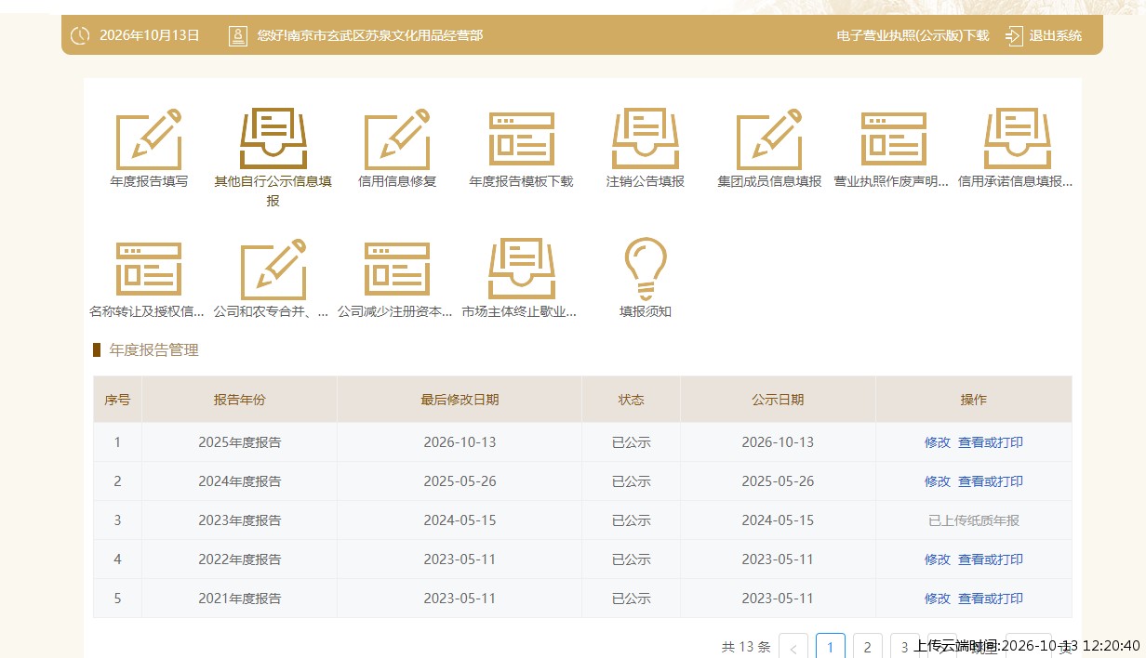Screen dimensions: 1146x658
Task: Open 查看或打印 for 2022年度报告
Action: tap(991, 560)
